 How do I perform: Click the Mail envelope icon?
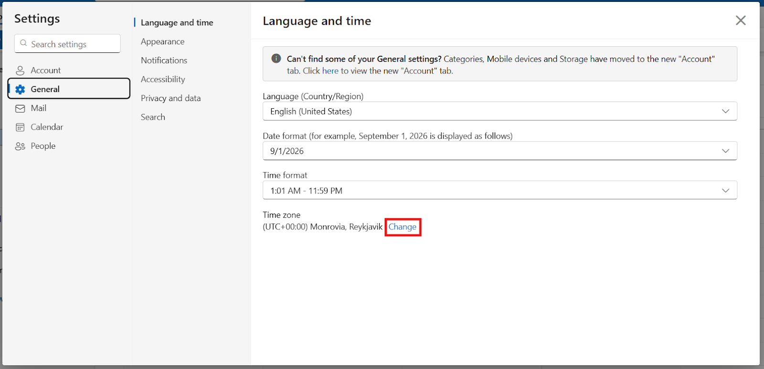[x=20, y=109]
